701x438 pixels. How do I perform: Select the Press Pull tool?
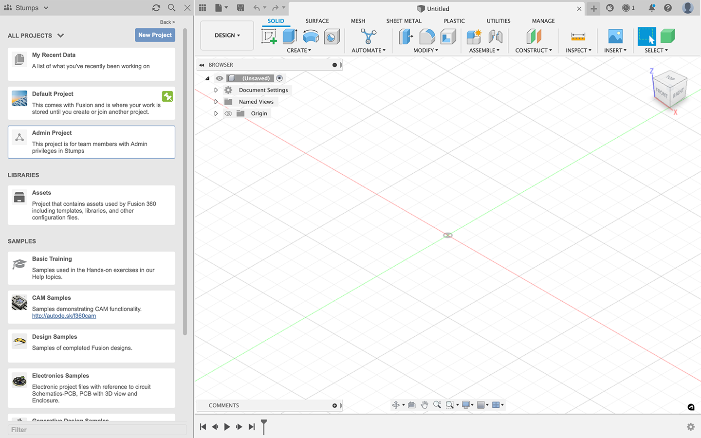click(406, 36)
